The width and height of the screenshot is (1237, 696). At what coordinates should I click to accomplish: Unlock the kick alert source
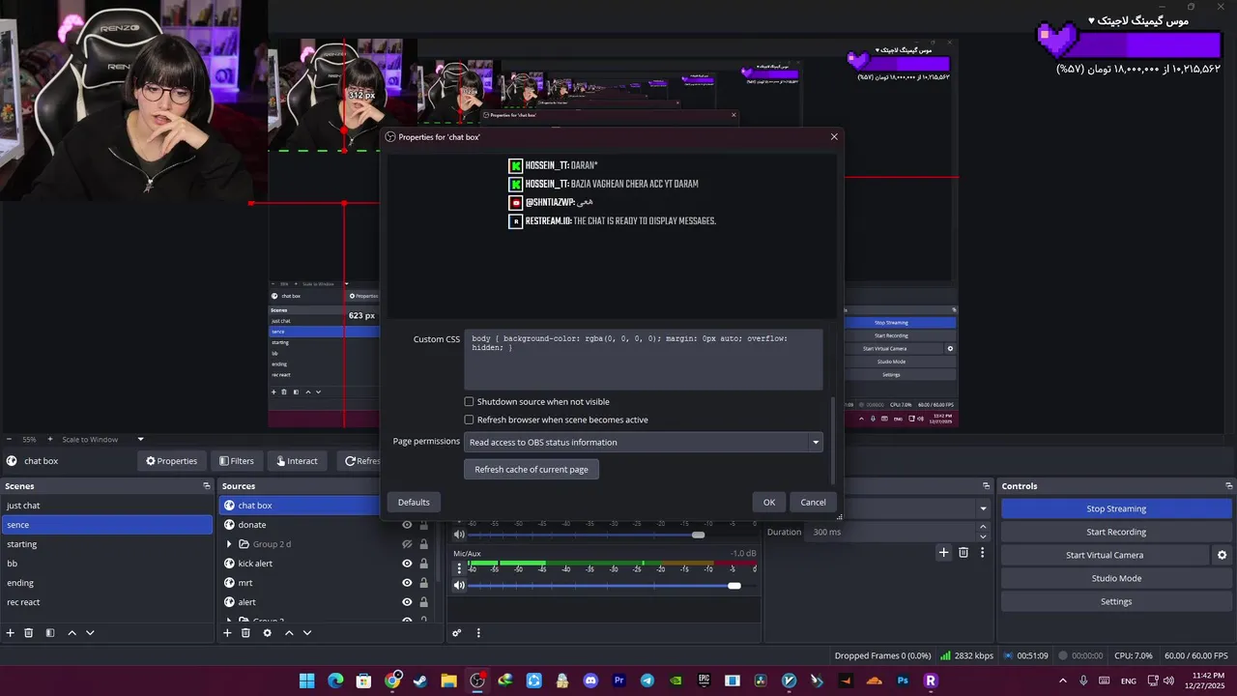tap(423, 564)
